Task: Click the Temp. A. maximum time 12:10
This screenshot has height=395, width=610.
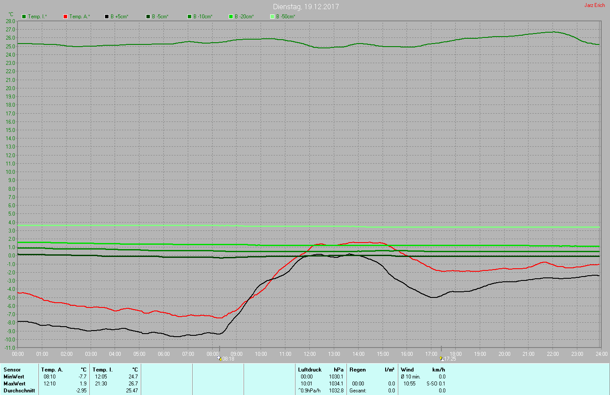Action: tap(50, 384)
